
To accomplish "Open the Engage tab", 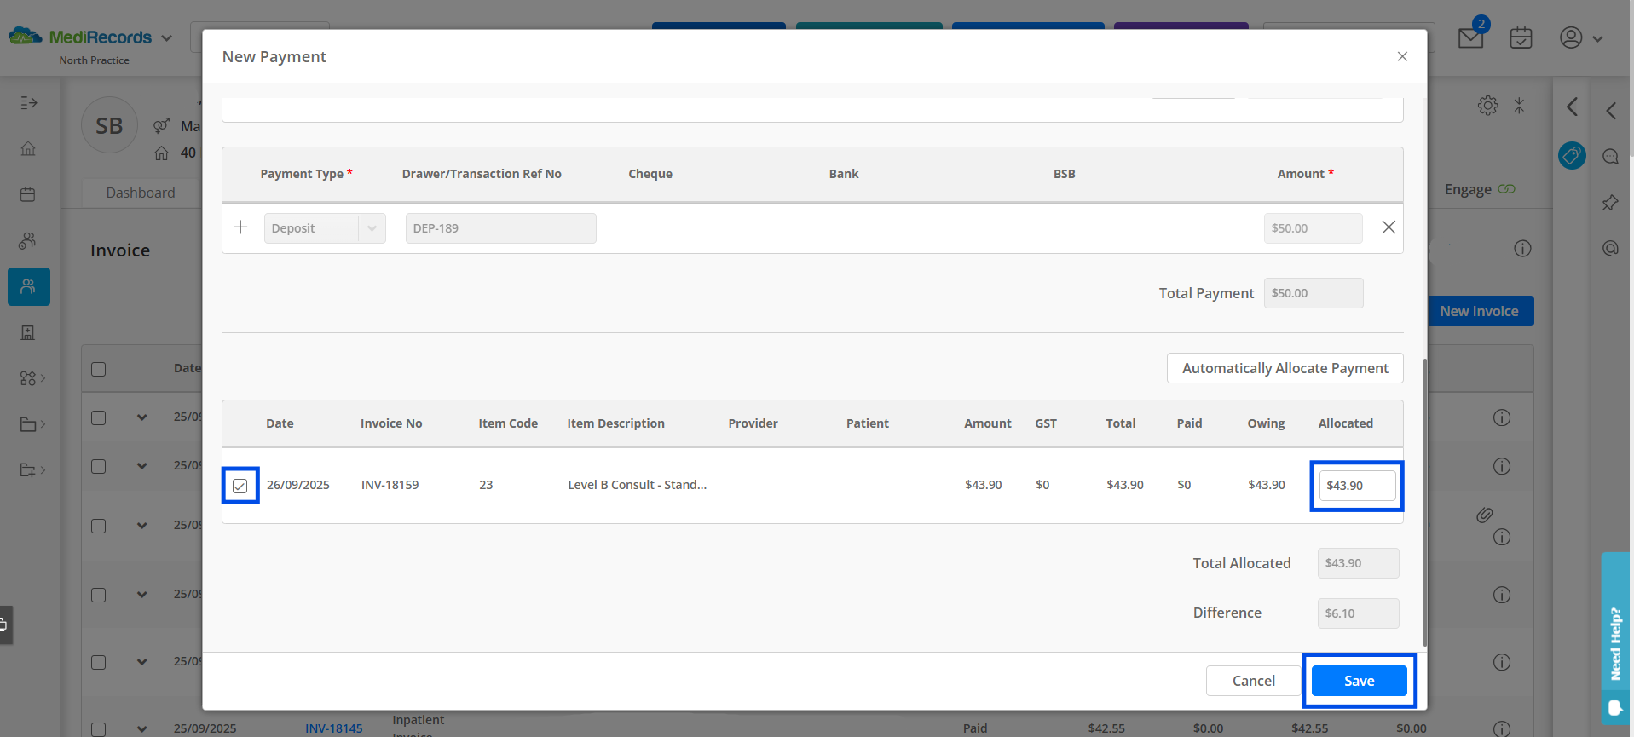I will [1480, 189].
